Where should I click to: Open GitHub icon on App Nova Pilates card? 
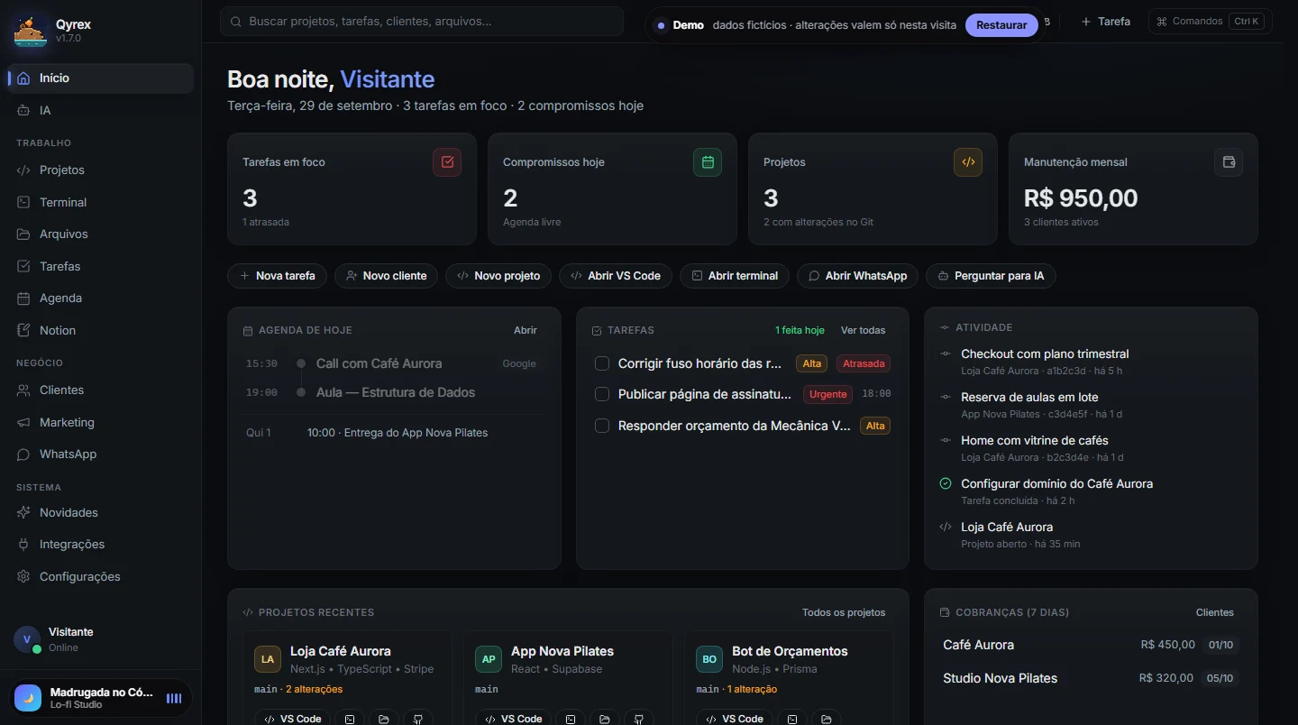pyautogui.click(x=639, y=719)
